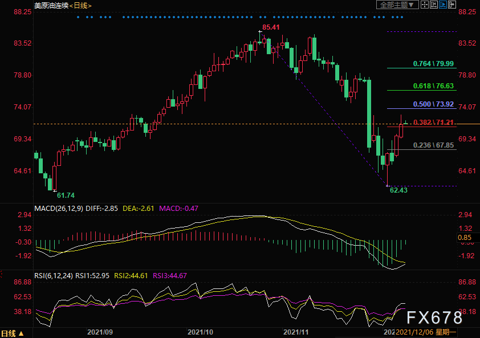The image size is (480, 338).
Task: Enable the crosshair cursor icon
Action: (425, 5)
